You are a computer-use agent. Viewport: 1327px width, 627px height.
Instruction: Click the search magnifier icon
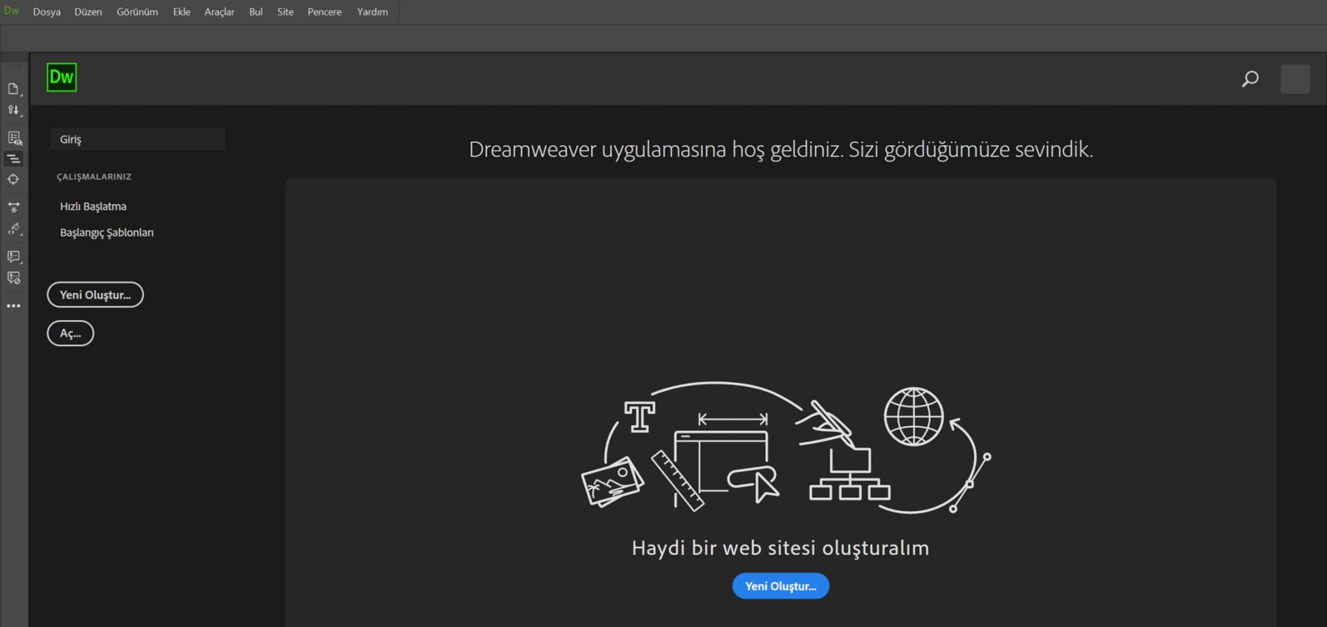[1250, 78]
